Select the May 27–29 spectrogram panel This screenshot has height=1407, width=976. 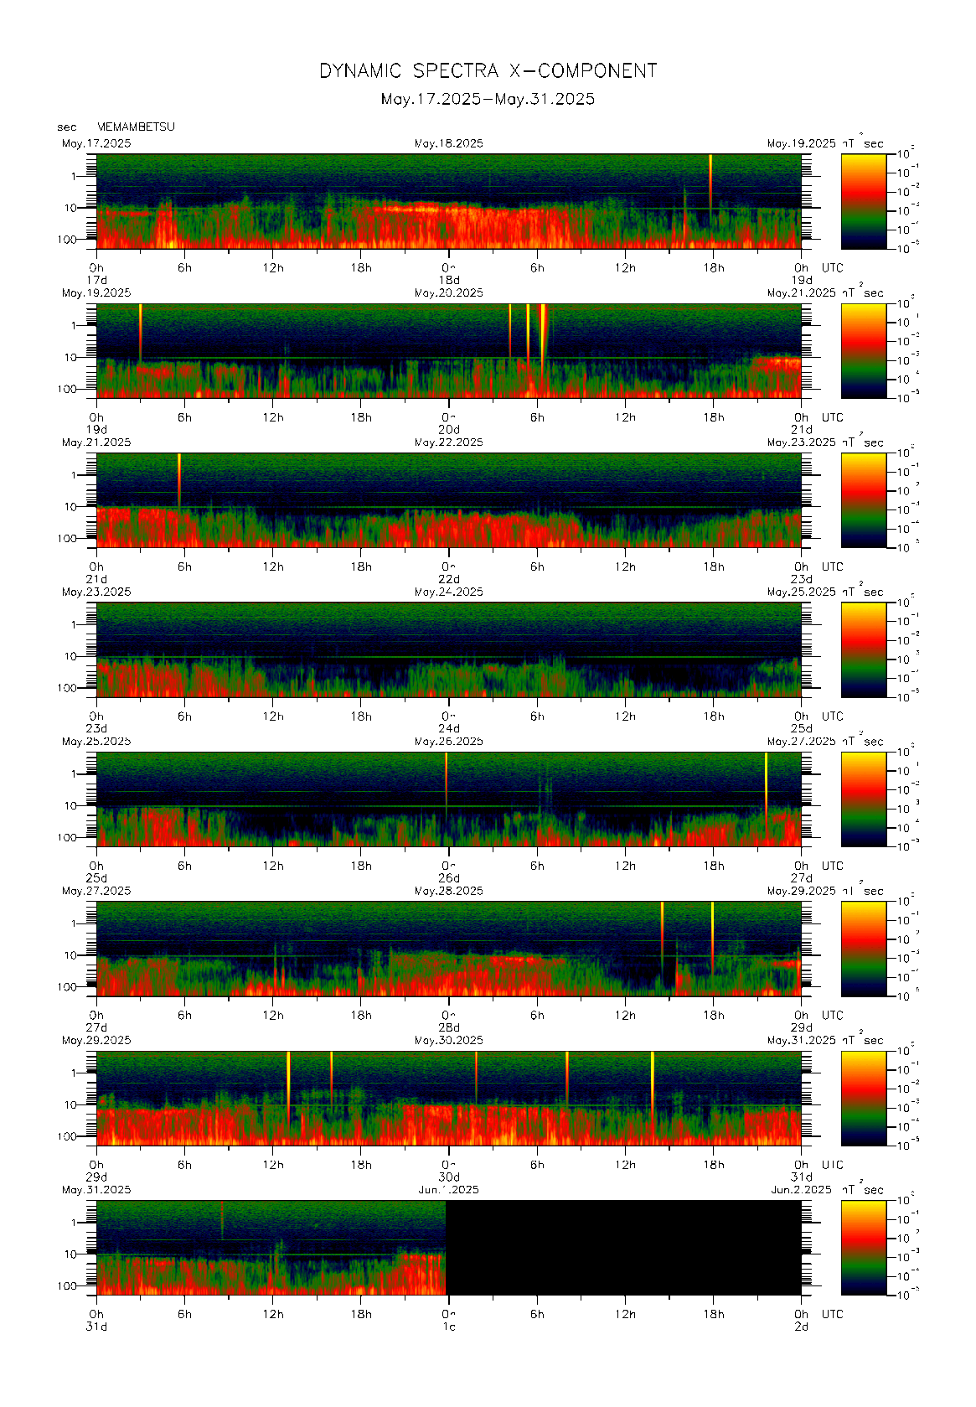[449, 949]
